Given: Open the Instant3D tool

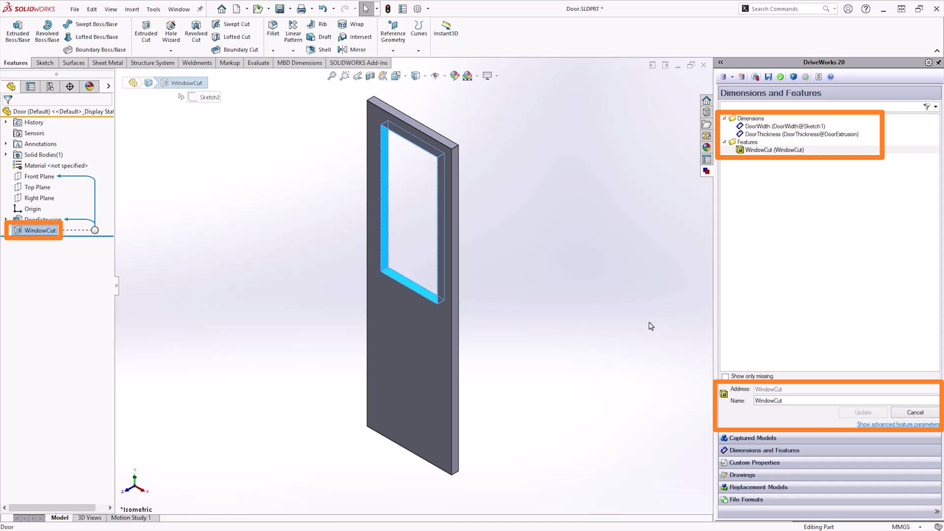Looking at the screenshot, I should coord(445,28).
